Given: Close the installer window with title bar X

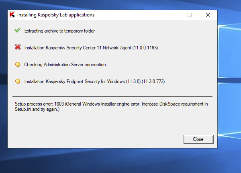Looking at the screenshot, I should point(208,15).
